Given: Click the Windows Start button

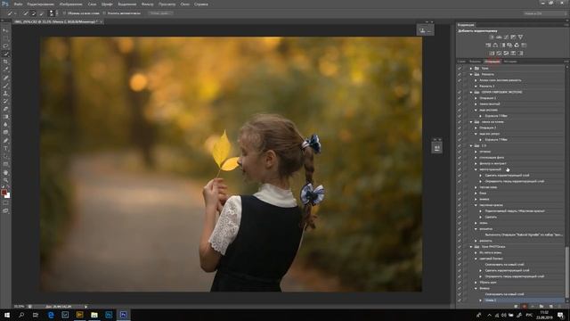Looking at the screenshot, I should click(6, 315).
